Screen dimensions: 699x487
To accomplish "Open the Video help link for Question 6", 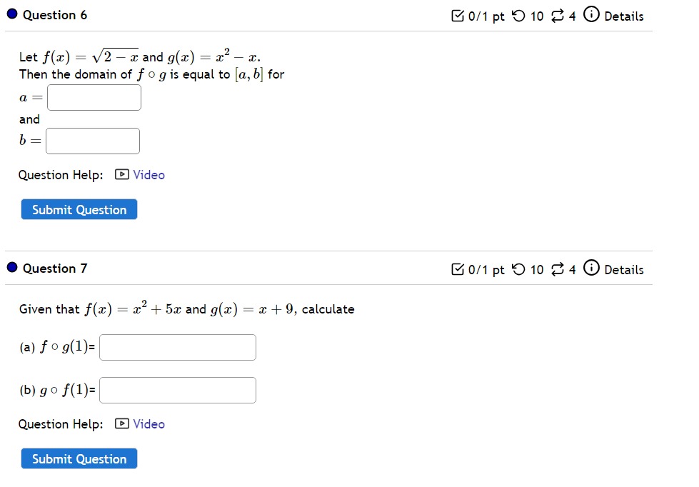I will coord(149,174).
